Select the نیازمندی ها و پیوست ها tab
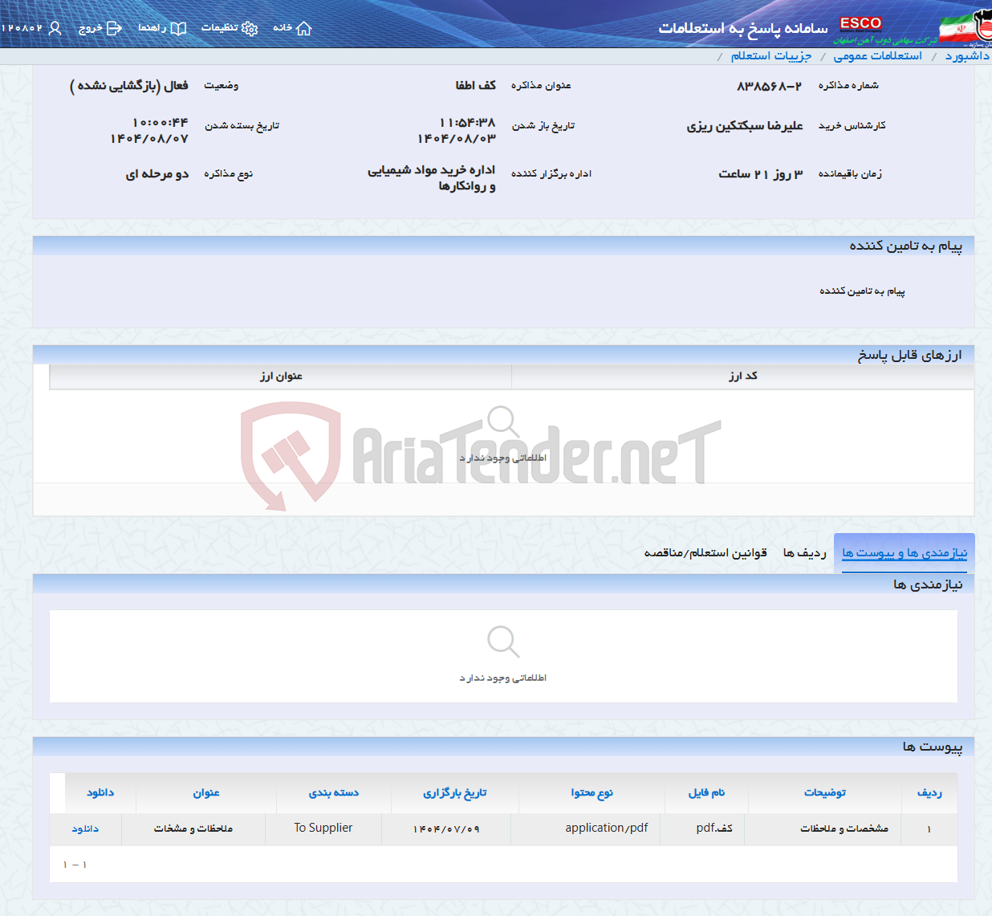Viewport: 992px width, 916px height. (902, 552)
